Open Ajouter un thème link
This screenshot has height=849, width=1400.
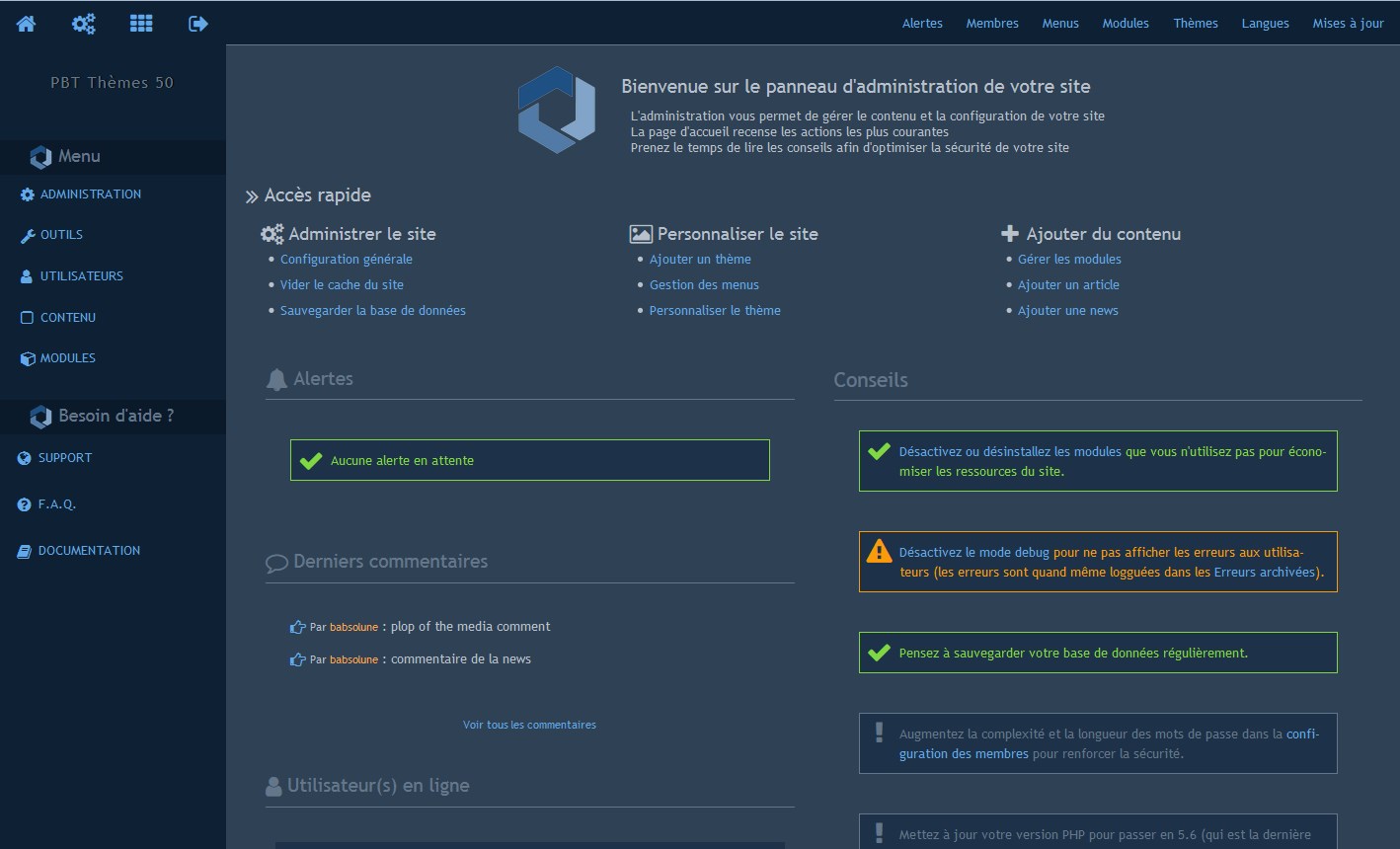point(700,260)
